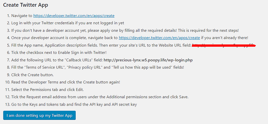Image resolution: width=268 pixels, height=124 pixels.
Task: Click the "Fill the App name" step text
Action: coord(101,45)
